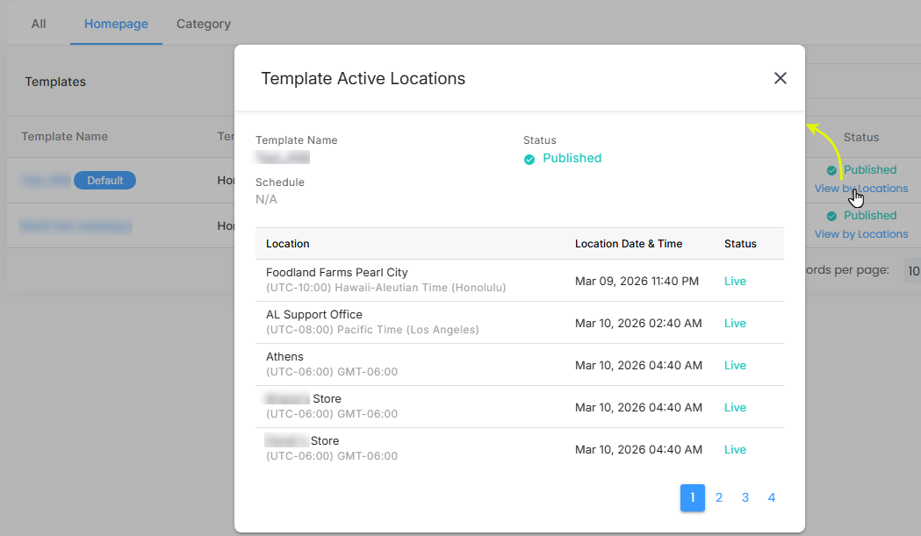The width and height of the screenshot is (921, 536).
Task: Switch to the All tab
Action: [x=39, y=24]
